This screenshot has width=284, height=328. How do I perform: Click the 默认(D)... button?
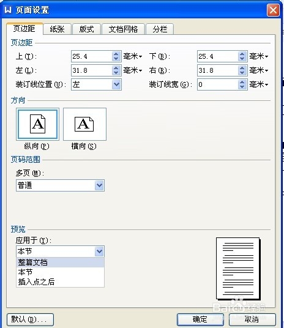point(30,319)
